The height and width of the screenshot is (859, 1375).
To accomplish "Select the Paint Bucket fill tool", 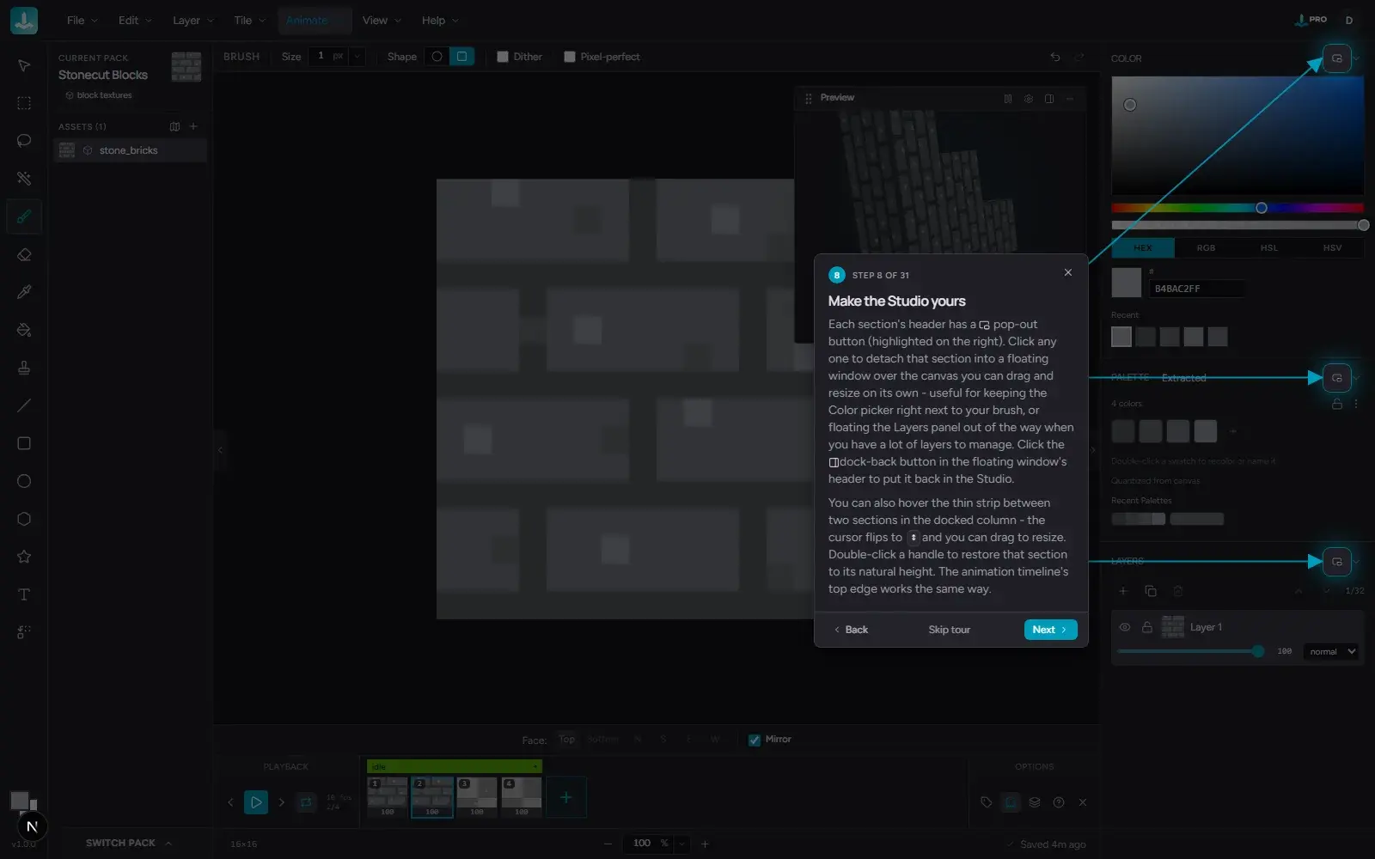I will [x=24, y=330].
